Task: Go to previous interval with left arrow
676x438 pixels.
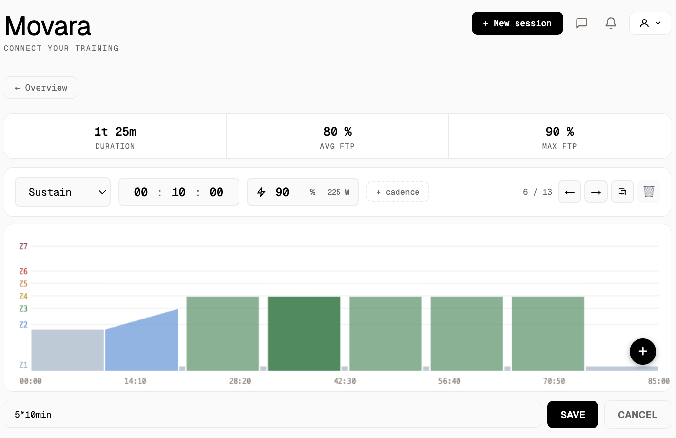Action: click(569, 192)
